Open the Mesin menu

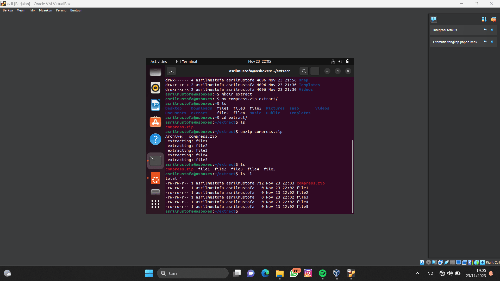21,10
